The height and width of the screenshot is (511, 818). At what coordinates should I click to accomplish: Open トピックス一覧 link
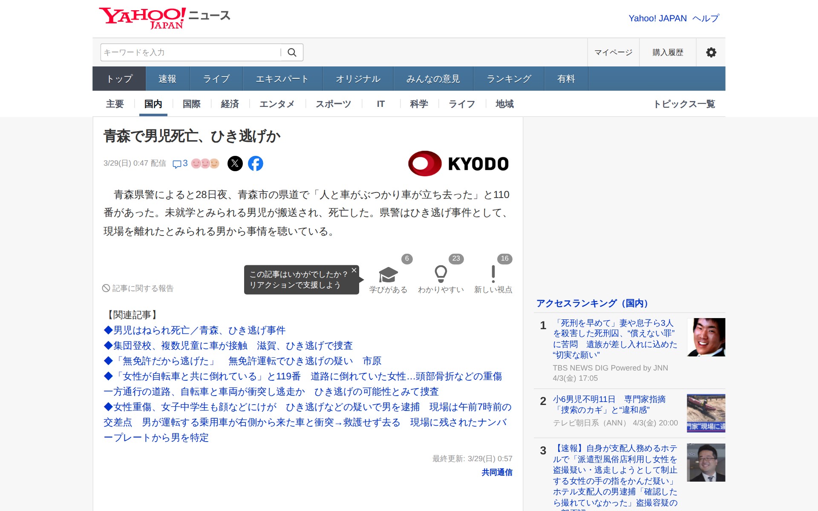coord(684,104)
